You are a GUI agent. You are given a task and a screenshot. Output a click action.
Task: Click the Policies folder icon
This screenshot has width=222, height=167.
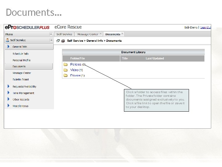click(65, 64)
